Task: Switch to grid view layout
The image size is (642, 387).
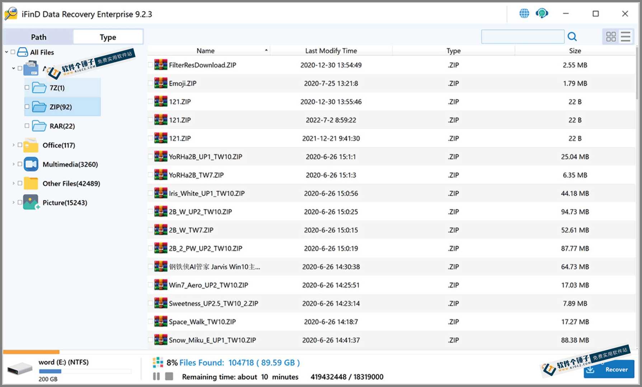Action: tap(610, 37)
